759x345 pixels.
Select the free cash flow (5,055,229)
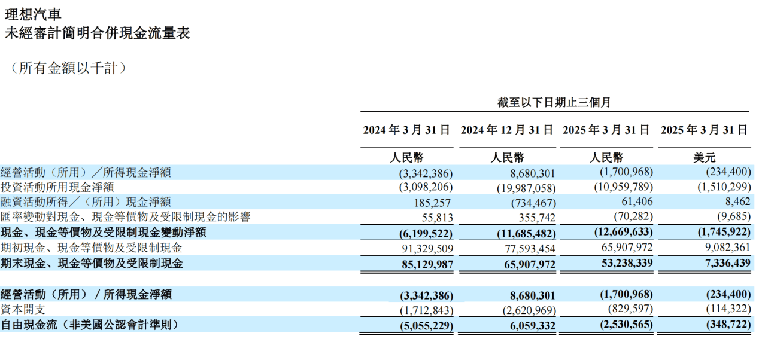point(426,326)
